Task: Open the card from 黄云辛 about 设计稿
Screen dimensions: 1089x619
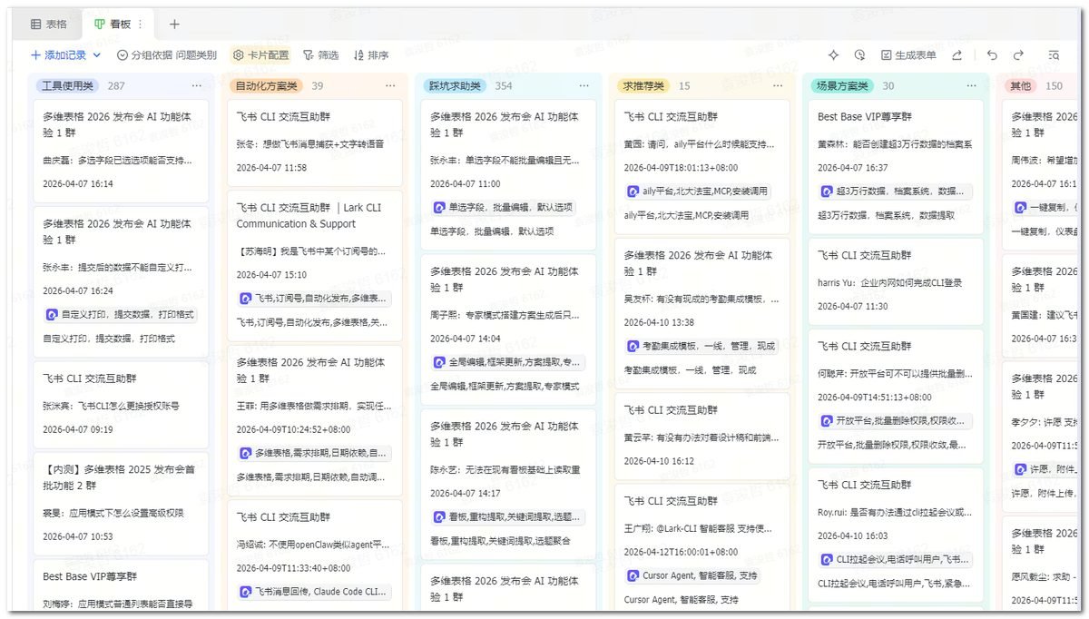Action: 702,436
